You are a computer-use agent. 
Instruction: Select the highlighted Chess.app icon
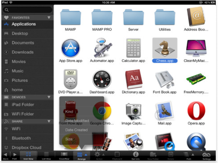tap(165, 48)
